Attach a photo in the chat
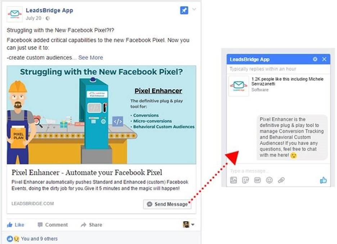The width and height of the screenshot is (337, 244). point(234,180)
